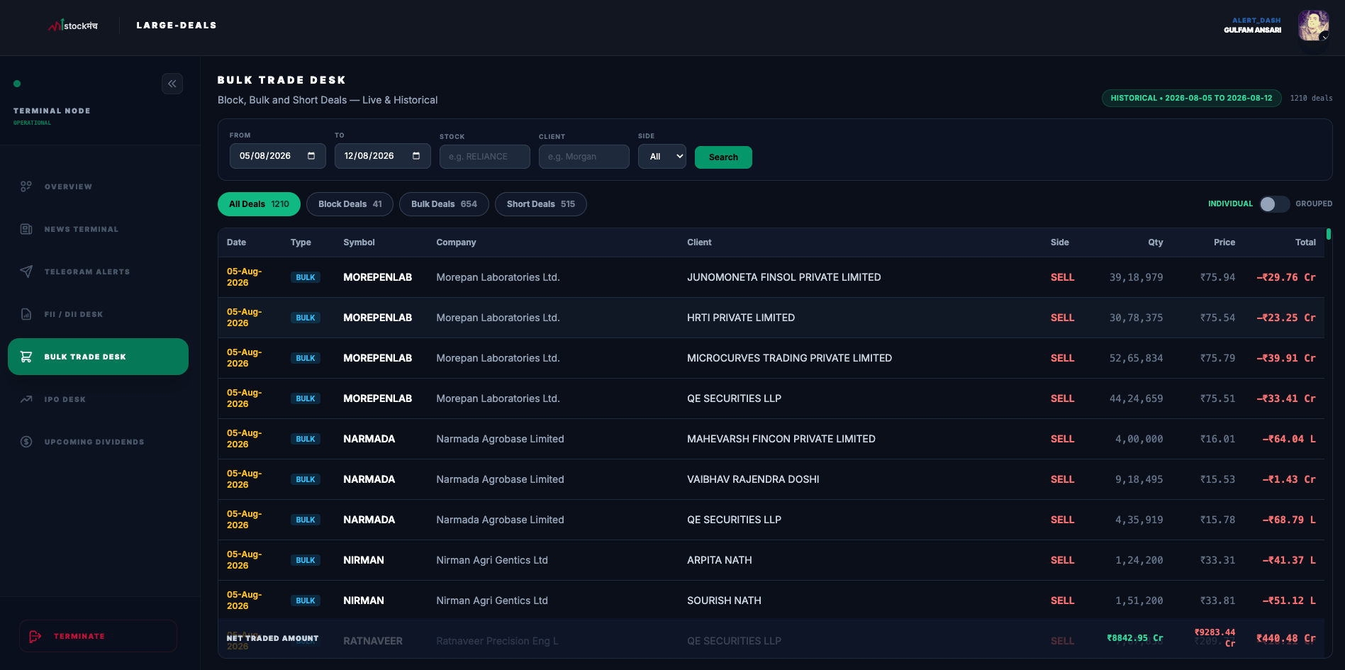Click the Type column header
This screenshot has height=670, width=1345.
[x=301, y=242]
